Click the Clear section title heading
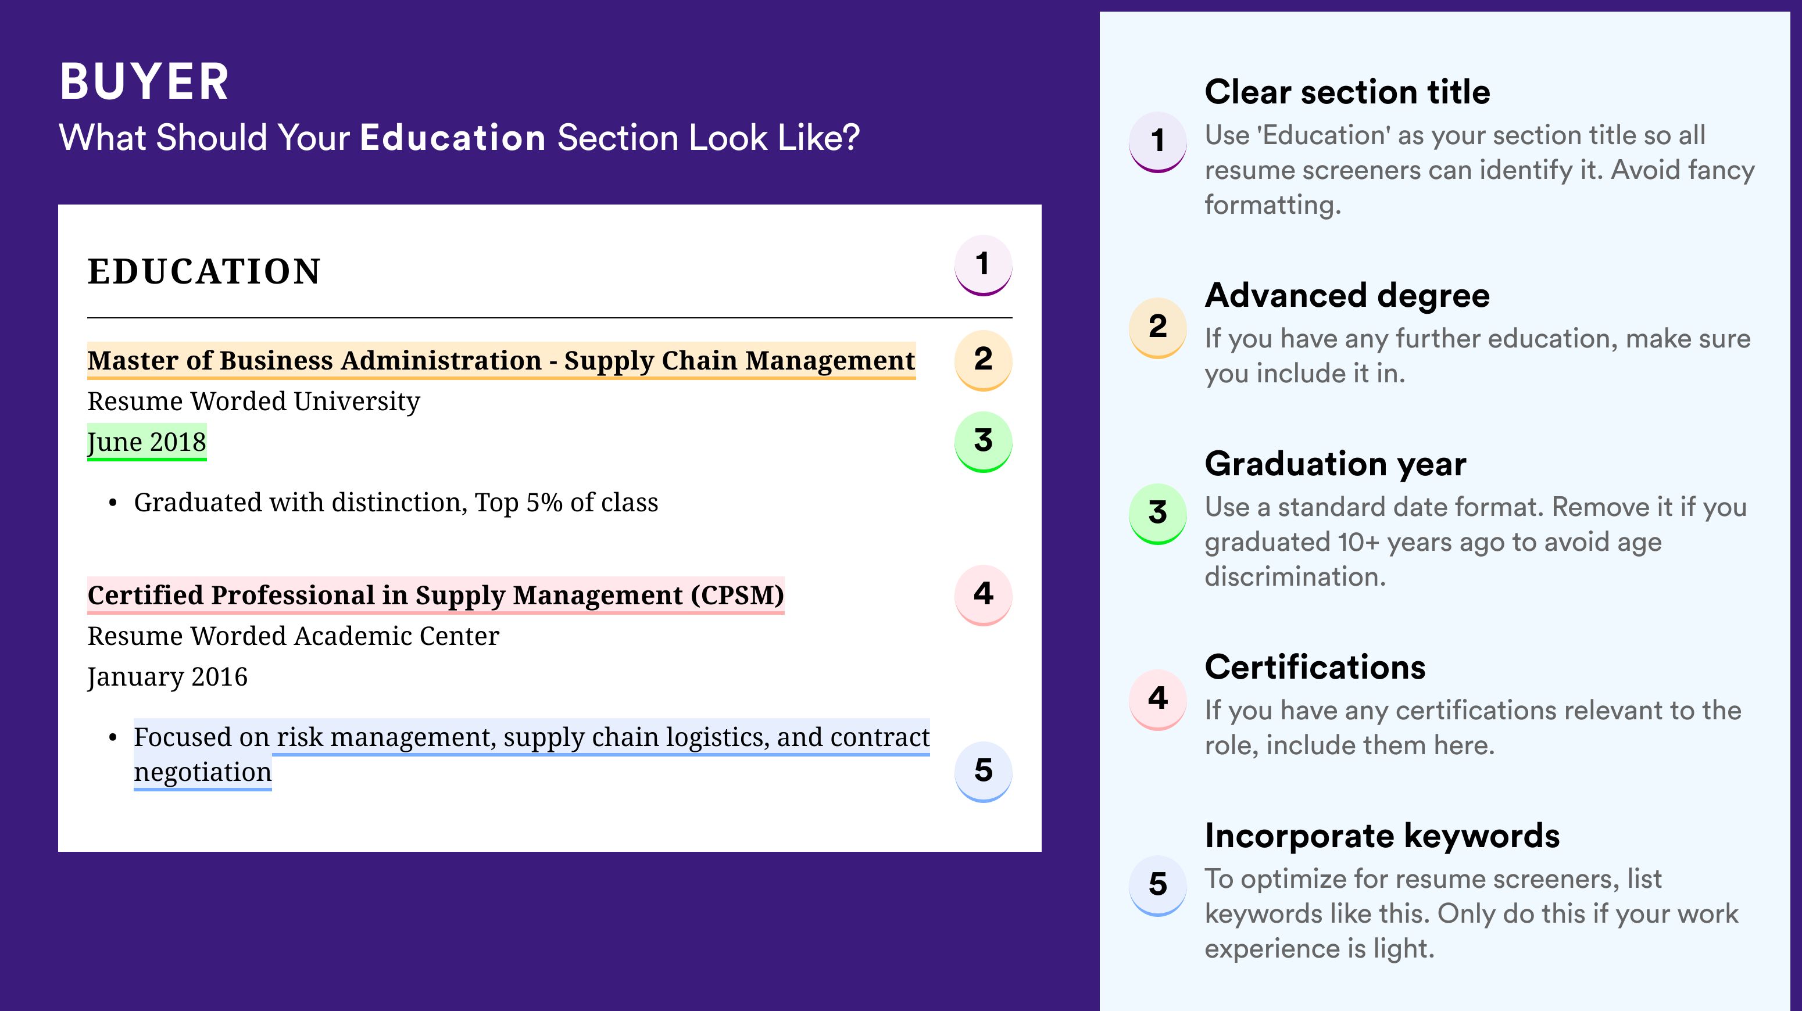This screenshot has width=1802, height=1011. coord(1347,92)
